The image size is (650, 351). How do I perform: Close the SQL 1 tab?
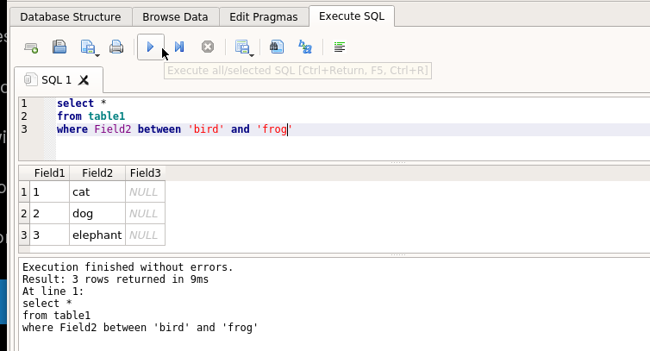84,79
